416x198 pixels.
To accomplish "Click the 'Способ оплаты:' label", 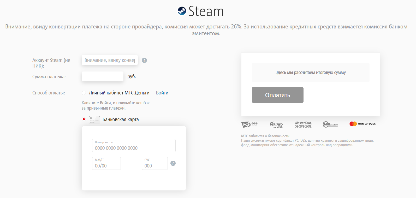I will pyautogui.click(x=49, y=93).
